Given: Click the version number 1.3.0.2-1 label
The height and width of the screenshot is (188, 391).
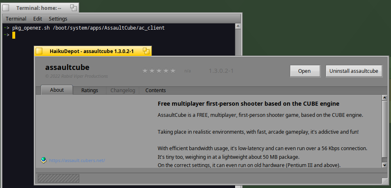Looking at the screenshot, I should [221, 71].
